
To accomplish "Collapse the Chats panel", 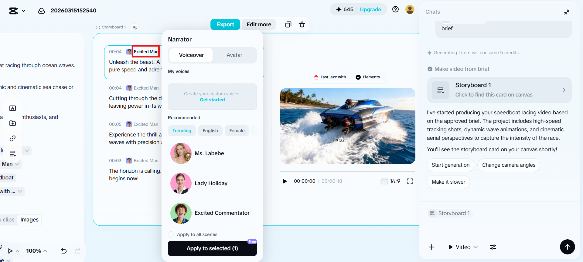I will tap(567, 12).
